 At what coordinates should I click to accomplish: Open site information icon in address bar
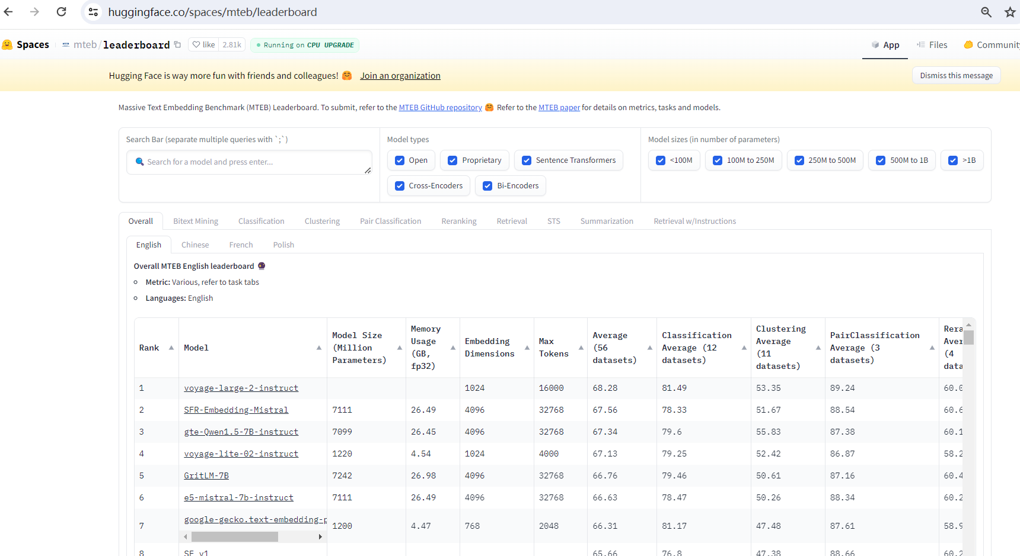click(93, 12)
